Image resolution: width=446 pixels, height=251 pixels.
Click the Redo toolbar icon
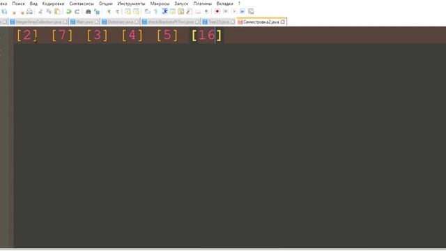tap(77, 11)
